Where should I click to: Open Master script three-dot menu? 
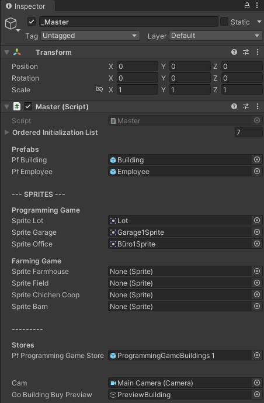click(x=258, y=106)
